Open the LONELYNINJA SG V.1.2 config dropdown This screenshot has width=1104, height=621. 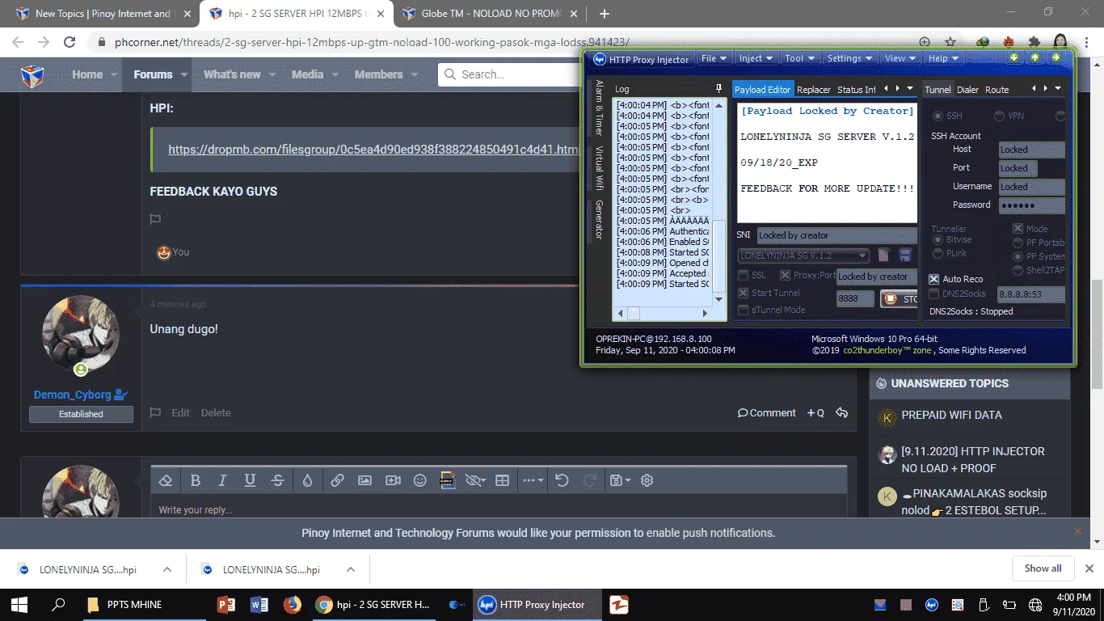tap(803, 256)
